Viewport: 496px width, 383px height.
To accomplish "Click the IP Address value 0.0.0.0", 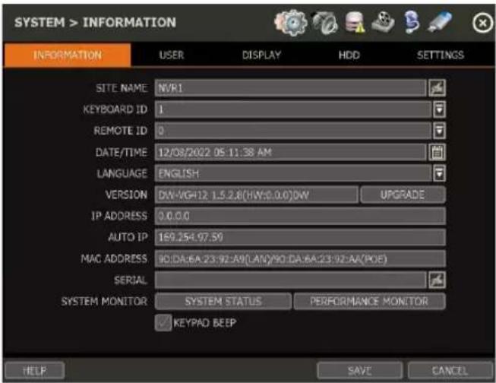I will point(300,216).
